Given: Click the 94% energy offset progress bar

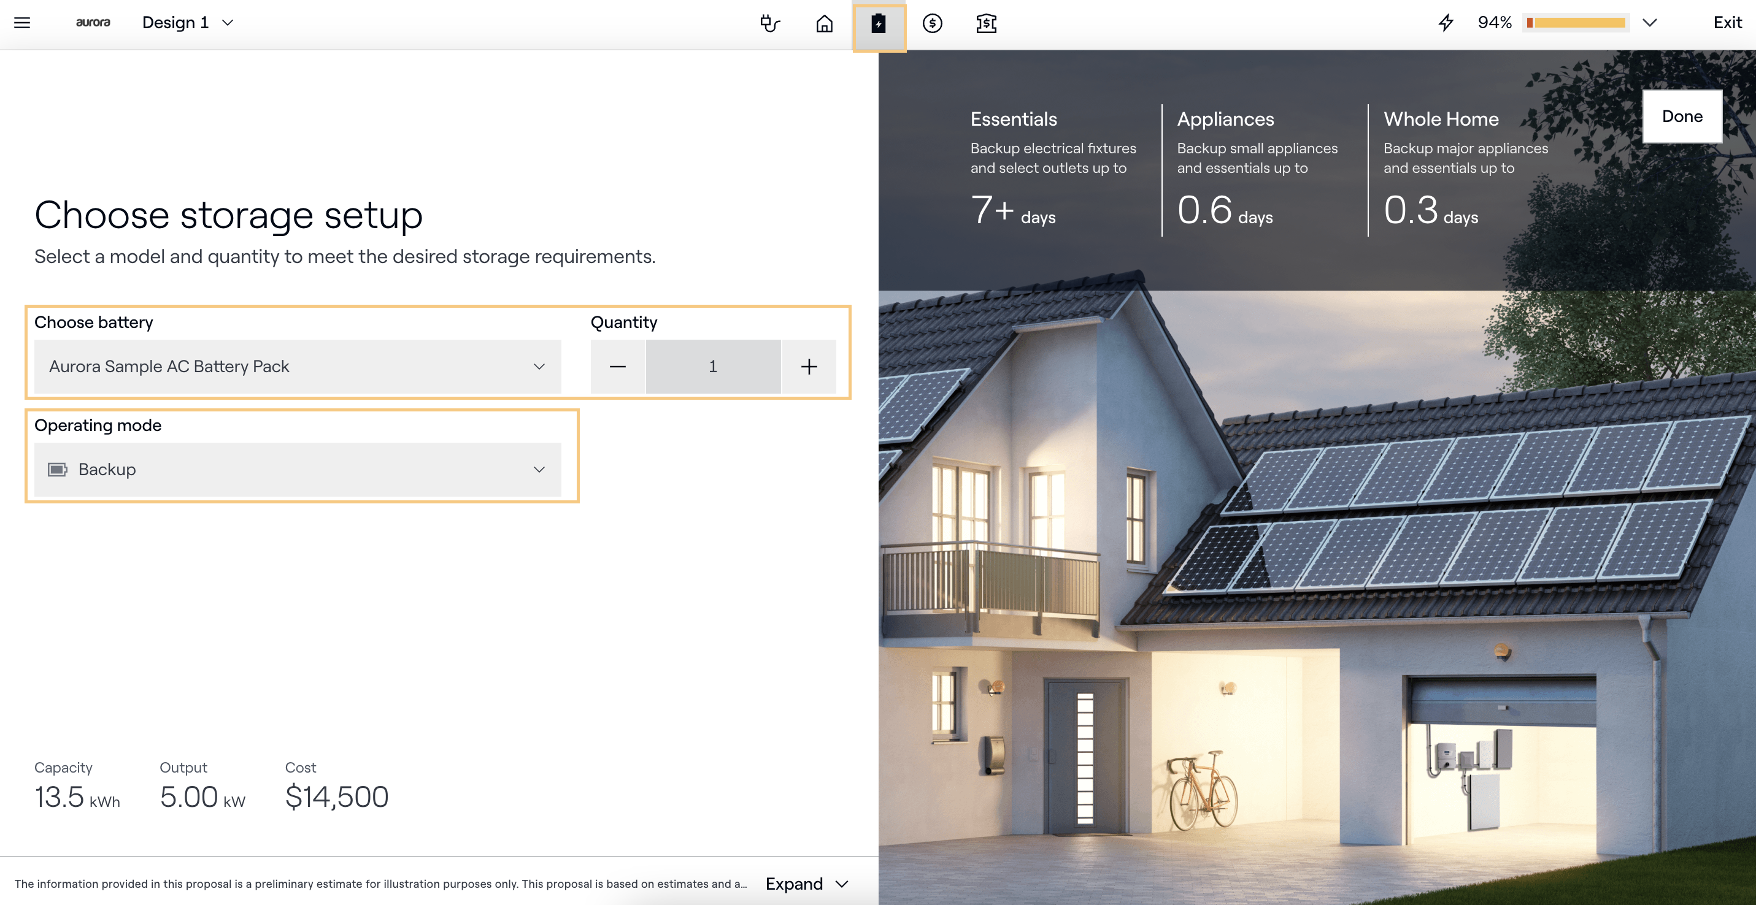Looking at the screenshot, I should coord(1576,23).
